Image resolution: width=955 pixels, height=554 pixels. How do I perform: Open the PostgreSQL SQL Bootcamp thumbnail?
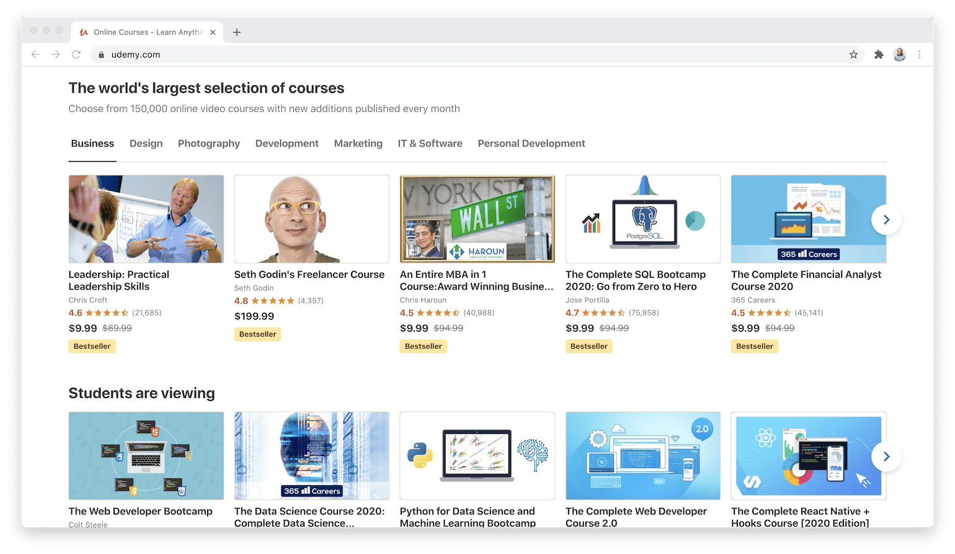tap(643, 219)
